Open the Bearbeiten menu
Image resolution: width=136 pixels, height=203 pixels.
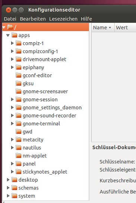point(33,19)
